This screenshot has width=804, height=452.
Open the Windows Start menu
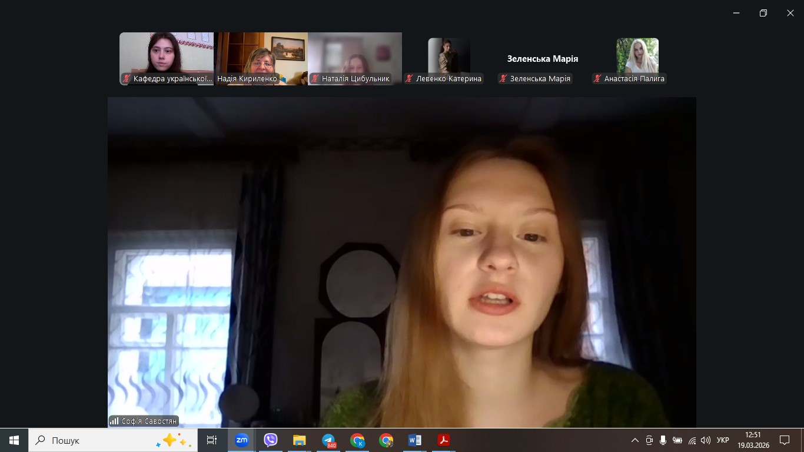[x=14, y=440]
